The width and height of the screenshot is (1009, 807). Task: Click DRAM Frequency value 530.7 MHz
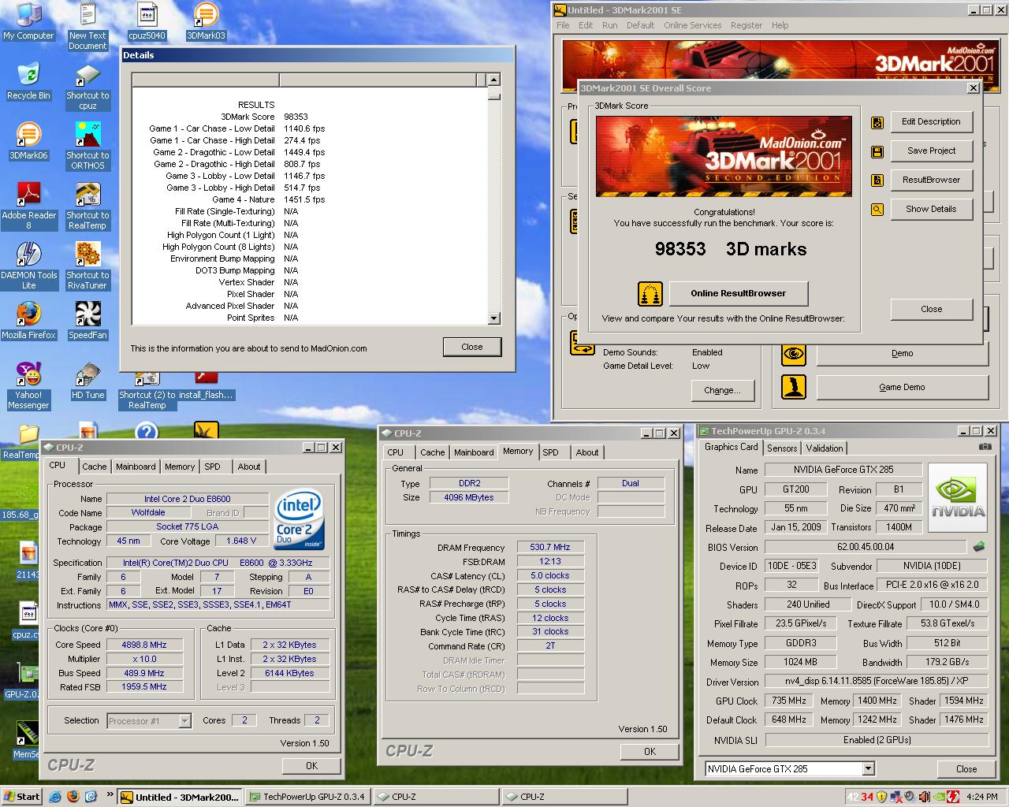(550, 547)
